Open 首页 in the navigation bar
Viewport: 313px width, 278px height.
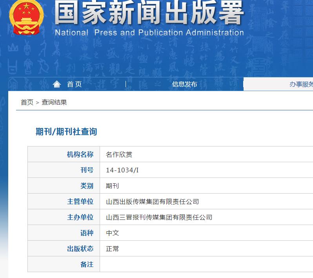(74, 84)
